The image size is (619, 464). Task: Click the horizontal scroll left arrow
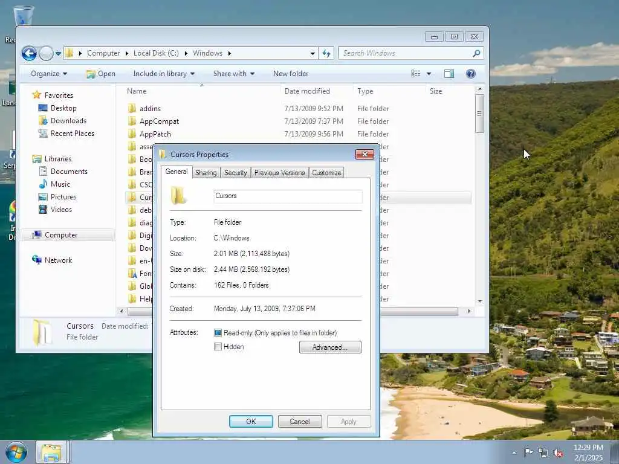point(122,311)
